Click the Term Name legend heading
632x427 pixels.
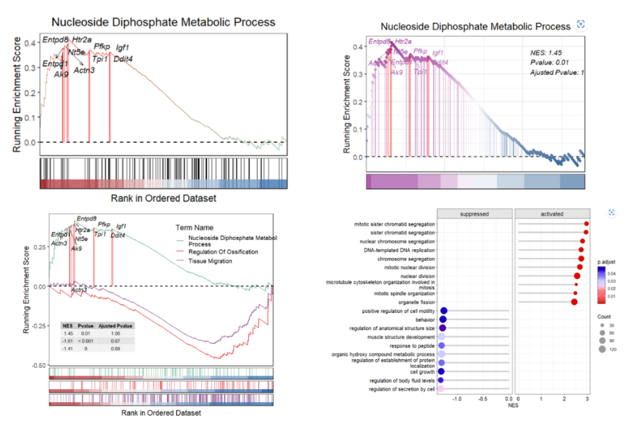tap(194, 228)
